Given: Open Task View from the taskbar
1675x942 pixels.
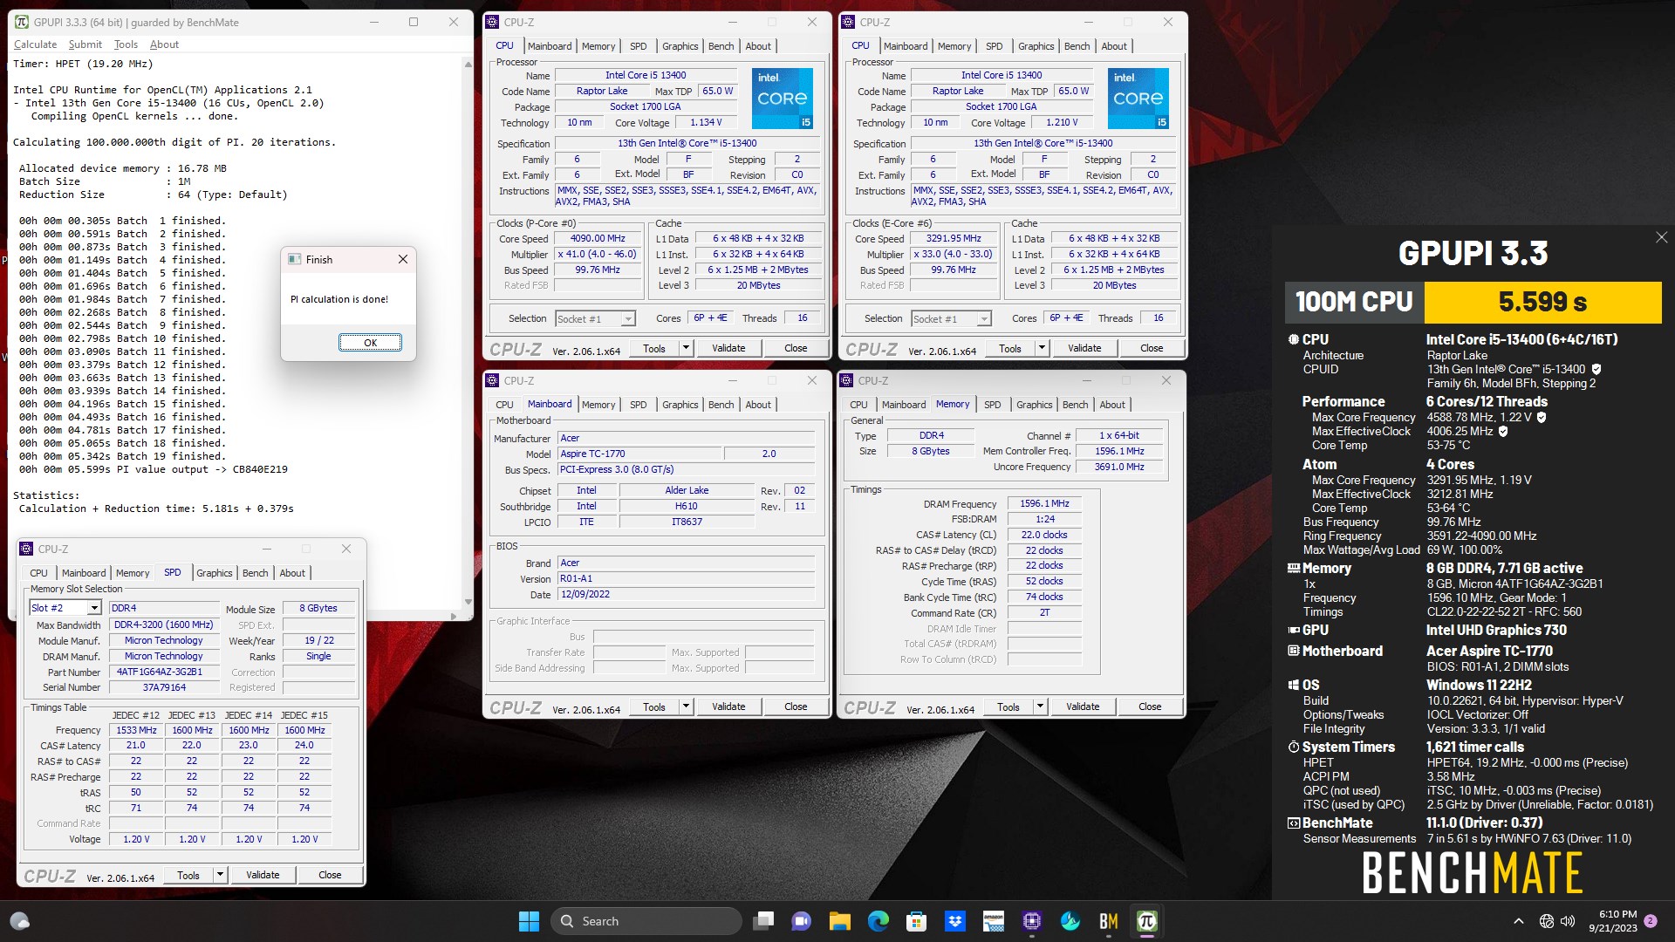Looking at the screenshot, I should coord(764,921).
